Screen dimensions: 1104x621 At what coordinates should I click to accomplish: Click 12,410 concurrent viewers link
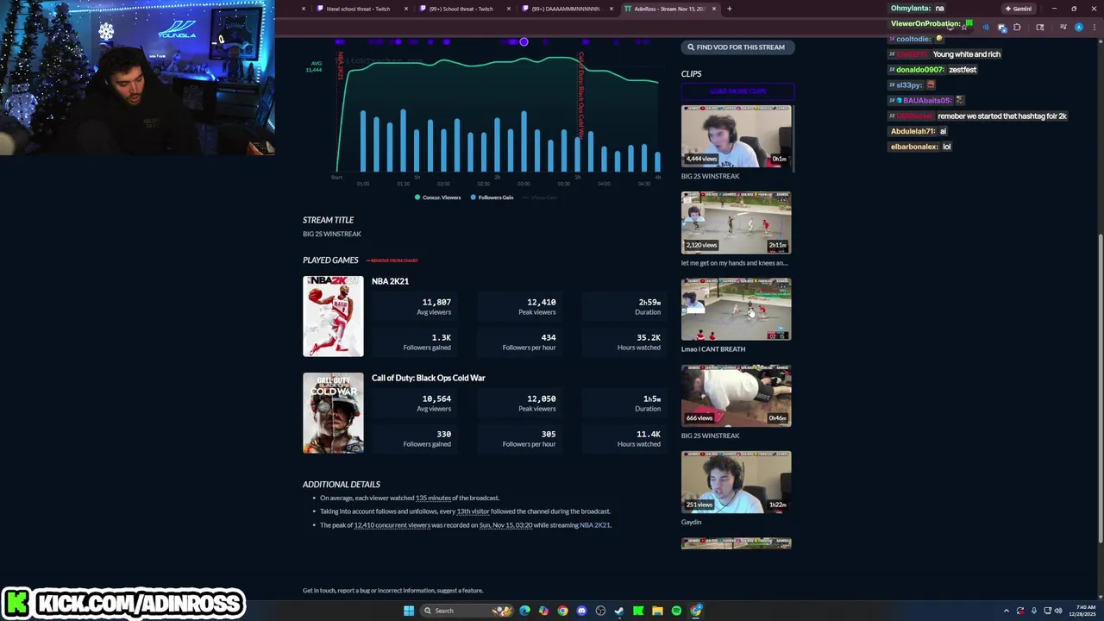pyautogui.click(x=392, y=525)
